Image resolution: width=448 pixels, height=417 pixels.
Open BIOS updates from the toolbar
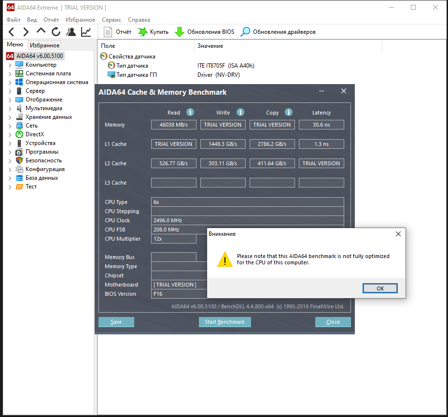[204, 32]
